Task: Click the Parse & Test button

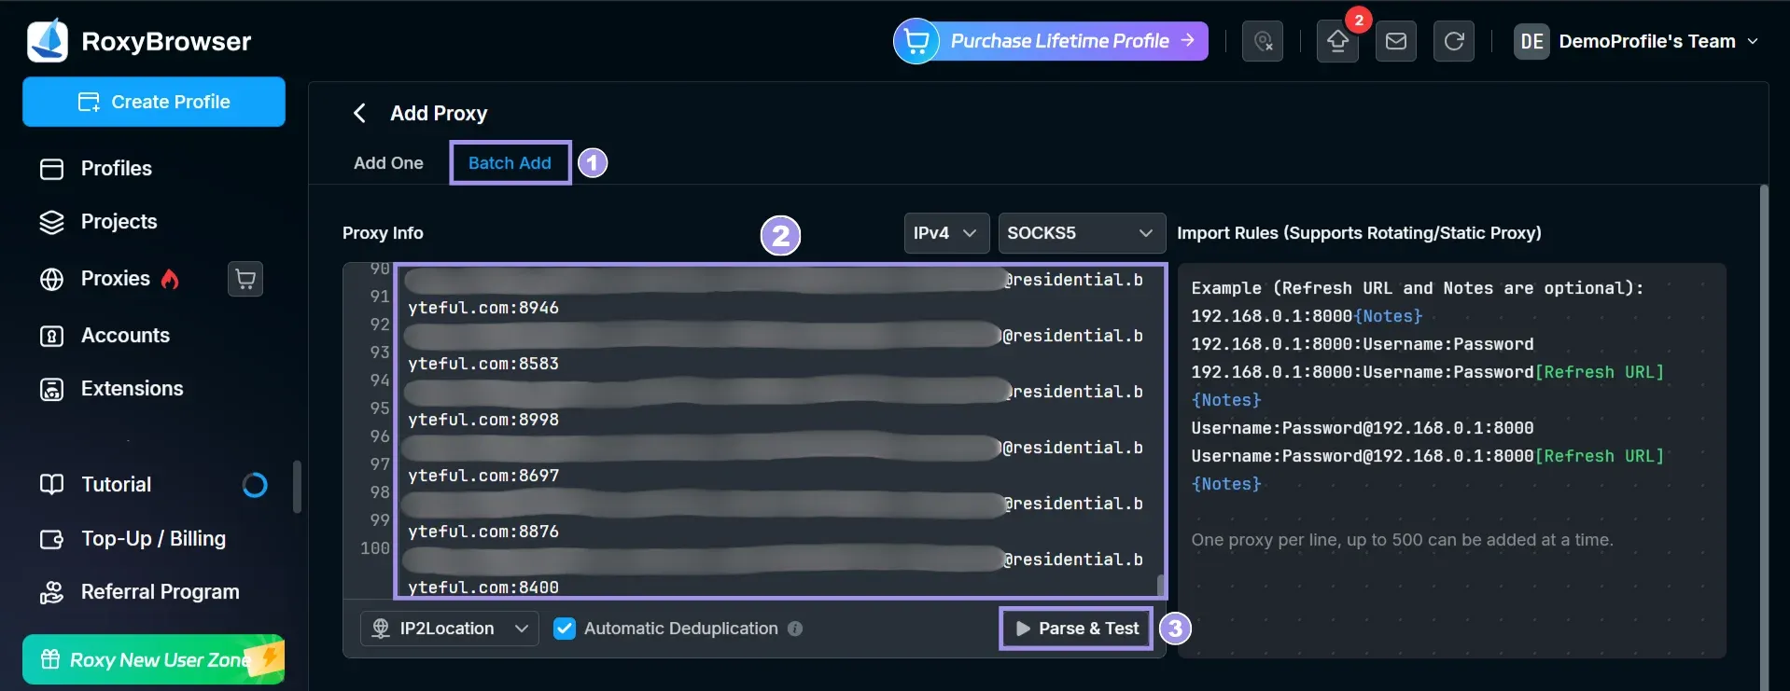Action: [1077, 629]
